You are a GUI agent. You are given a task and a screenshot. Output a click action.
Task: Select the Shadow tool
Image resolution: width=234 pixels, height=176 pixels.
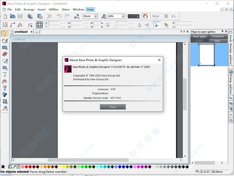click(5, 95)
